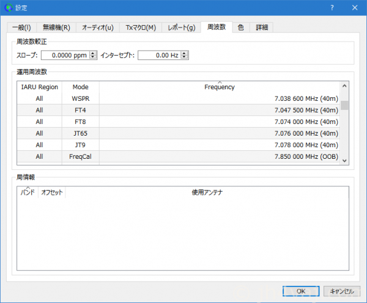
Task: Click the question mark help button
Action: 332,7
